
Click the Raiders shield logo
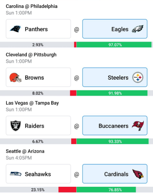(15, 126)
